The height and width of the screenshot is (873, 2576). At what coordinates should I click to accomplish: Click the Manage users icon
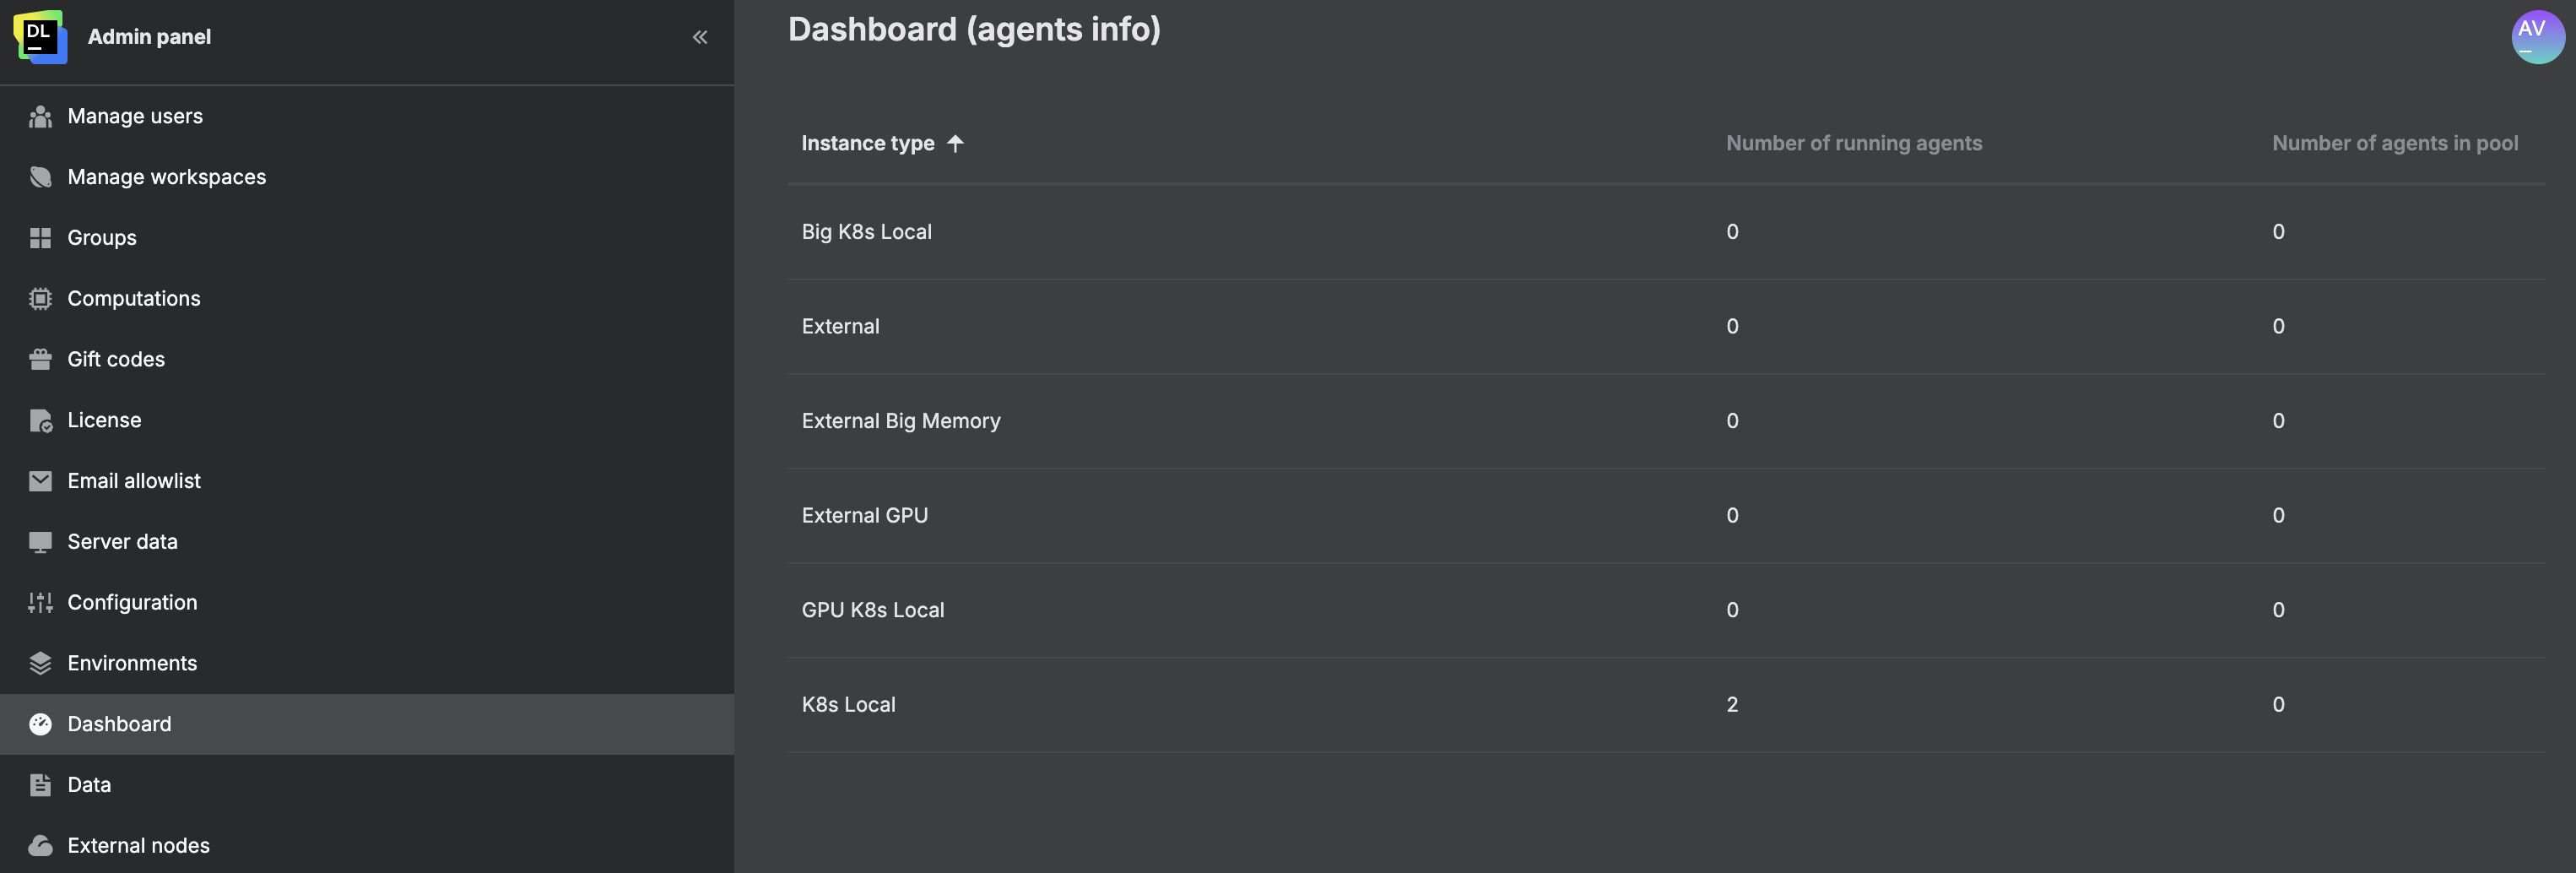(40, 117)
